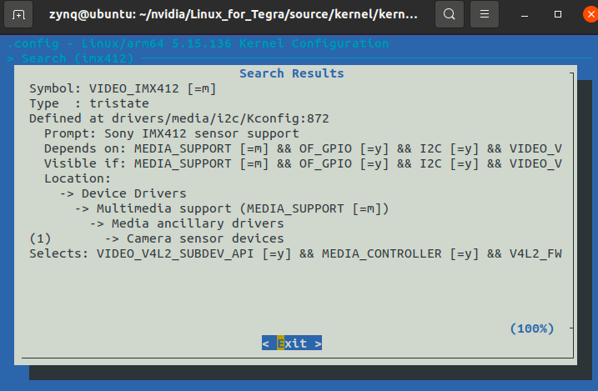Click the 100% scroll position indicator

(531, 328)
